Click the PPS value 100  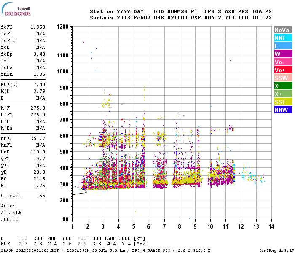click(243, 18)
